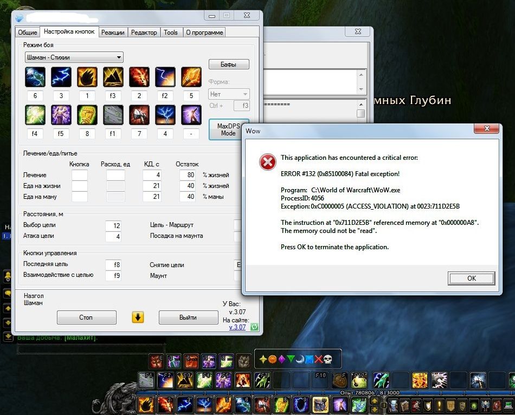Click the axe spell icon bound to 7
Viewport: 515px width, 415px height.
(139, 115)
